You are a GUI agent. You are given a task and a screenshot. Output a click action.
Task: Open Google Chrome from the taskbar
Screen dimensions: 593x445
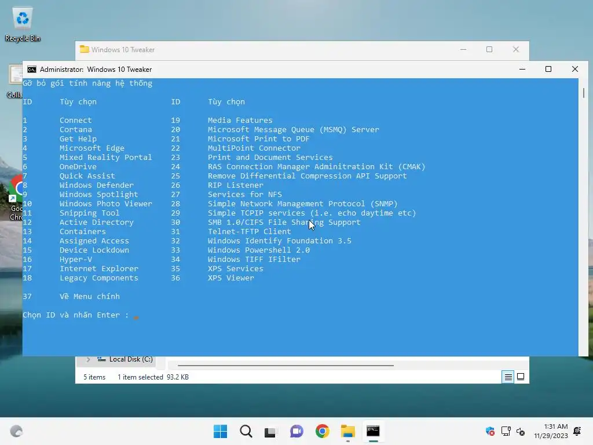pos(322,431)
